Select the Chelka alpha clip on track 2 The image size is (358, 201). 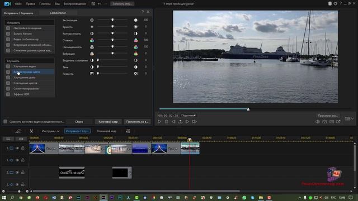coord(72,173)
